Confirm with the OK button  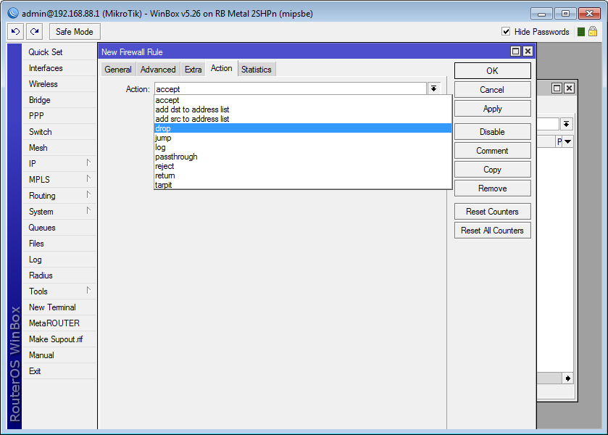493,70
